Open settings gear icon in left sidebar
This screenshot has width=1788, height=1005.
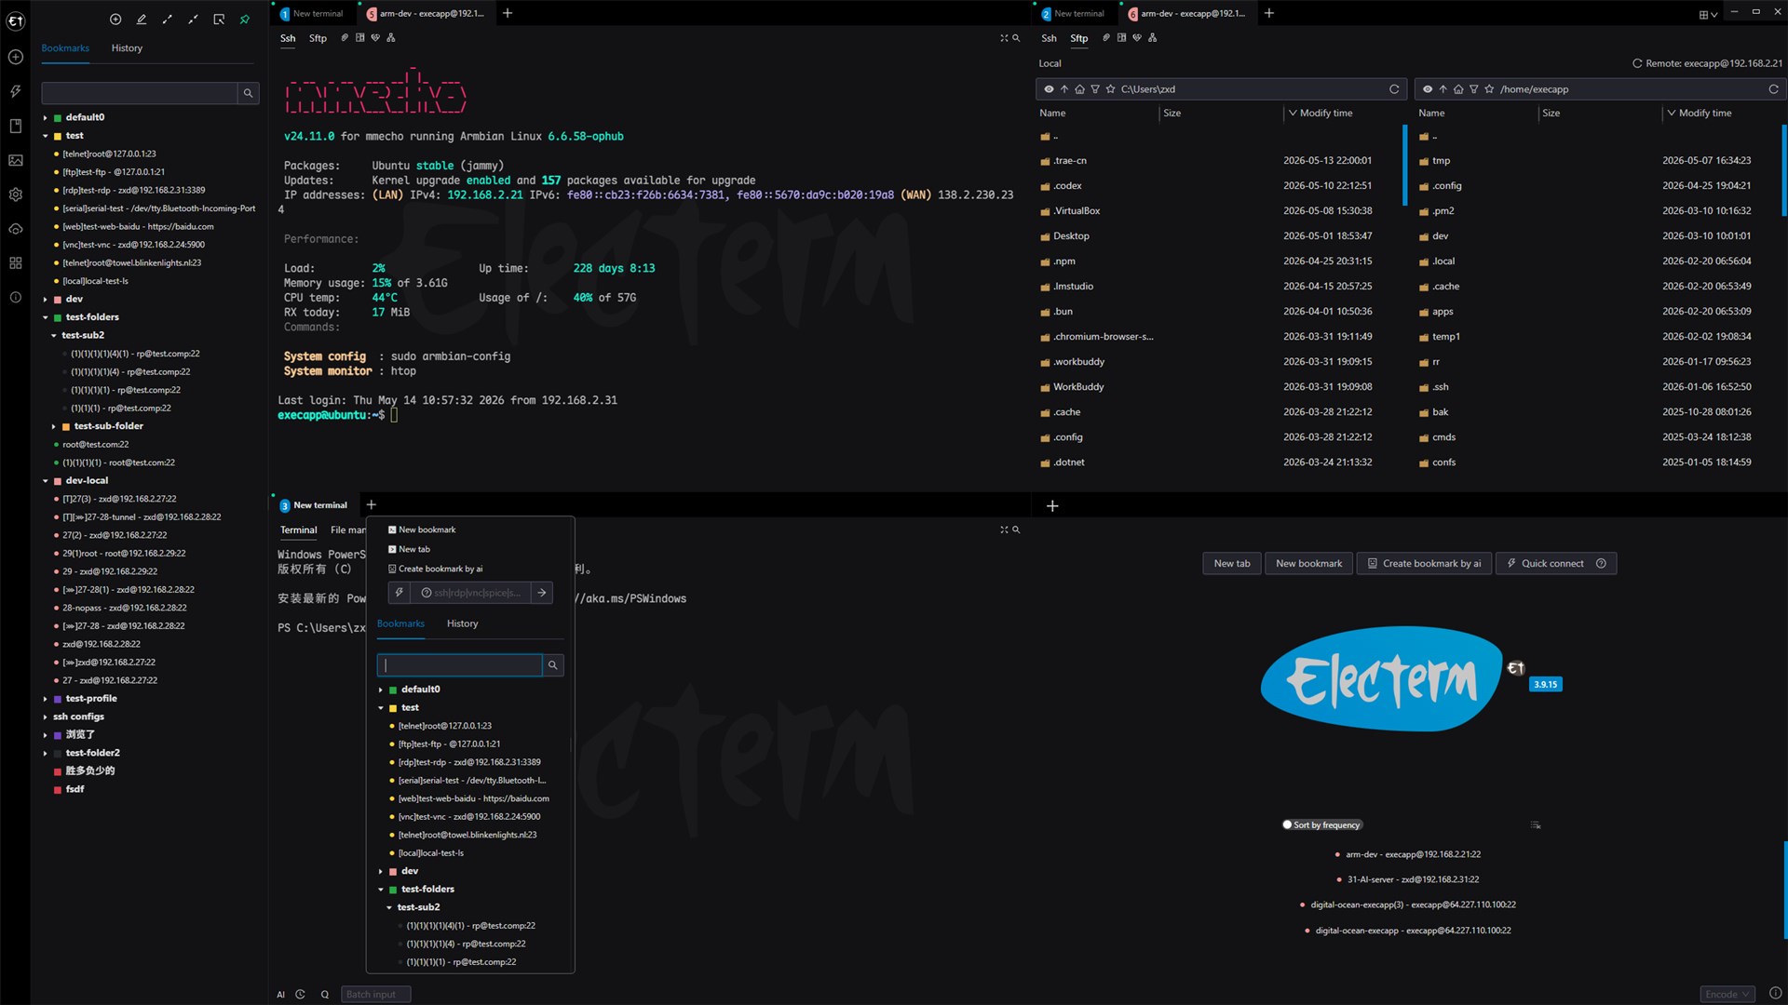coord(16,194)
